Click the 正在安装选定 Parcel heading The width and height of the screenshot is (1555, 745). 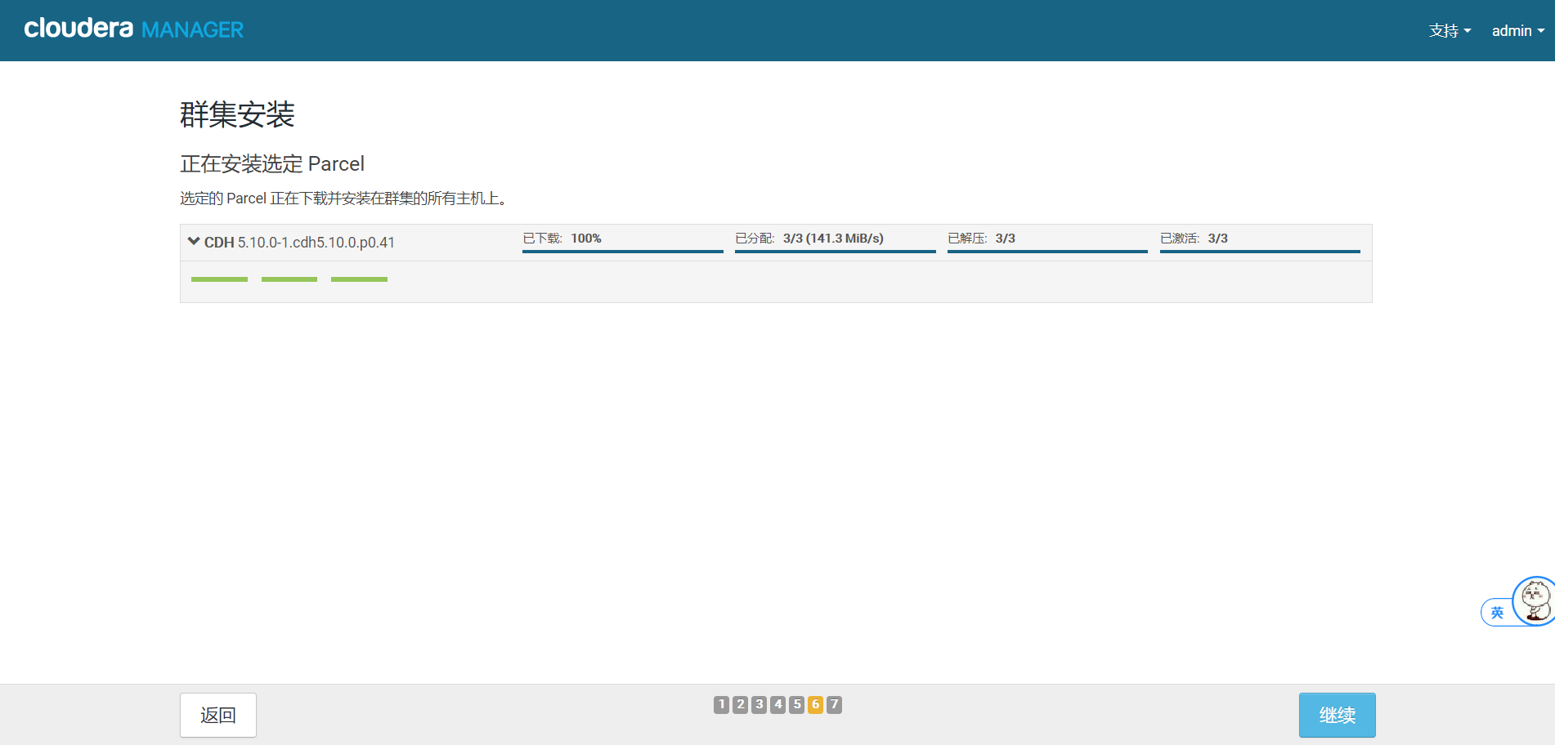(x=272, y=164)
